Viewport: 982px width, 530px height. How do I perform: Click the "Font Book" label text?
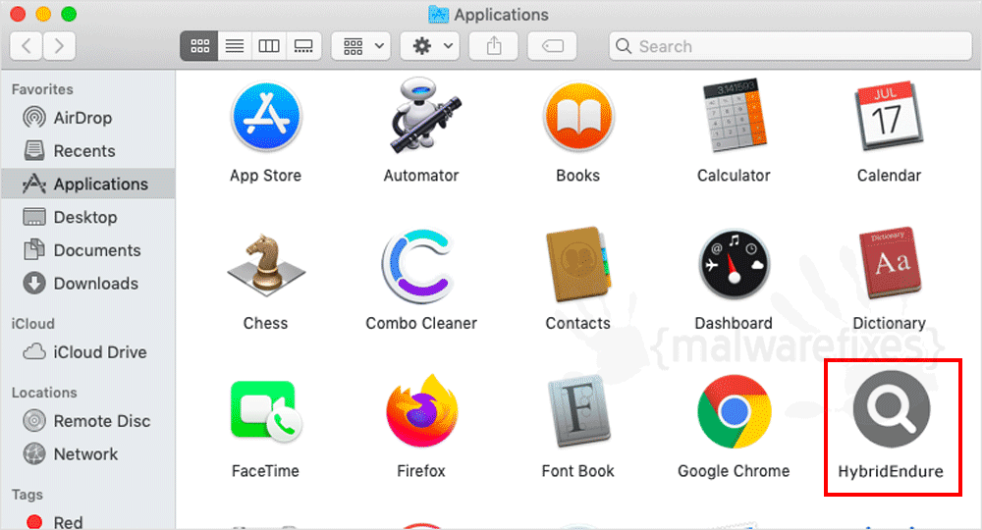coord(578,471)
